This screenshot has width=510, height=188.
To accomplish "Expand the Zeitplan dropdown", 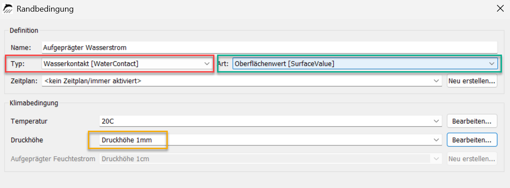I will (242, 81).
